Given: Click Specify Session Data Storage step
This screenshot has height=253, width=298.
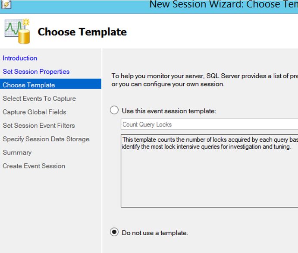Looking at the screenshot, I should click(46, 139).
